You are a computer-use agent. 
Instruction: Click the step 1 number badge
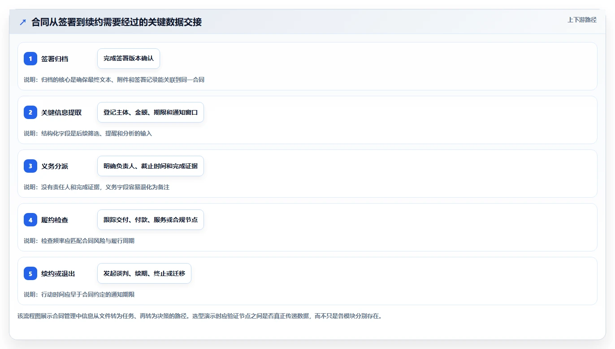pyautogui.click(x=30, y=59)
